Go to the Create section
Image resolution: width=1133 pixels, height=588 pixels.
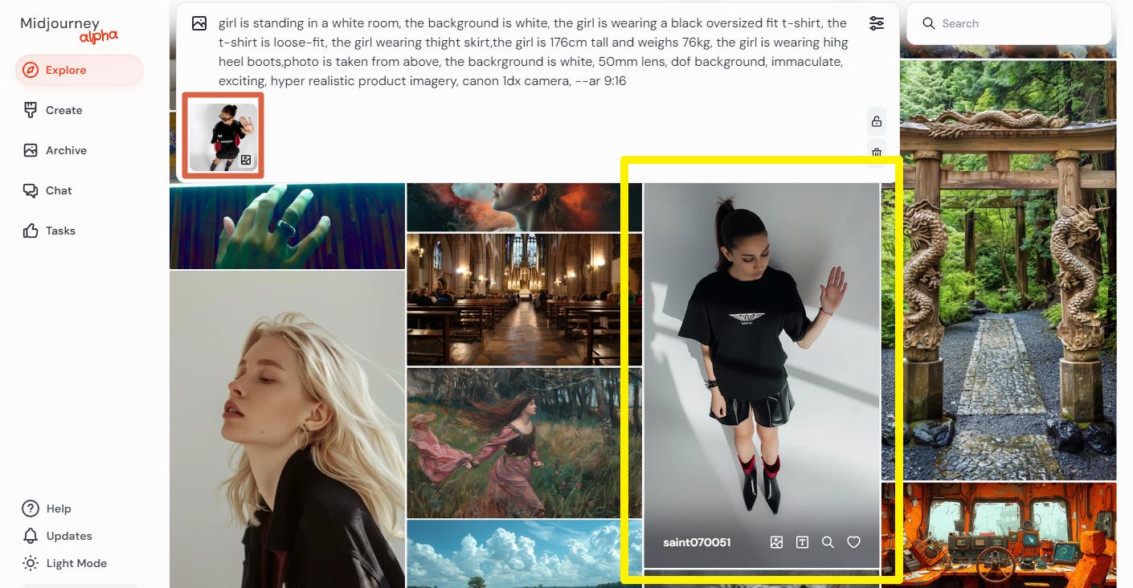coord(53,110)
